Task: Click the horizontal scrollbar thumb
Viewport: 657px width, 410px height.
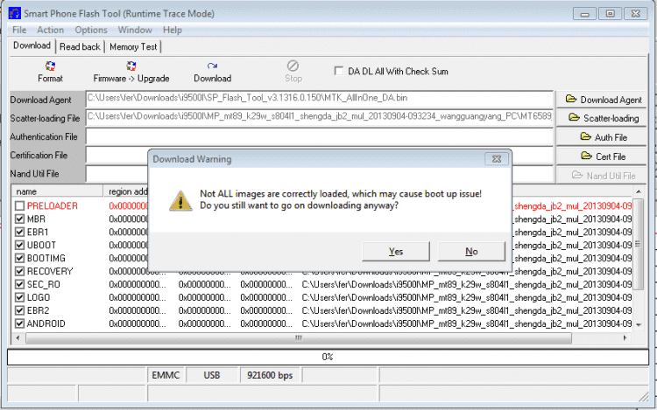Action: pos(299,337)
